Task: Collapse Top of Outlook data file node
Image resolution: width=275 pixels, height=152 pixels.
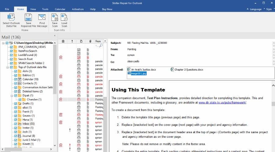Action: [8, 67]
